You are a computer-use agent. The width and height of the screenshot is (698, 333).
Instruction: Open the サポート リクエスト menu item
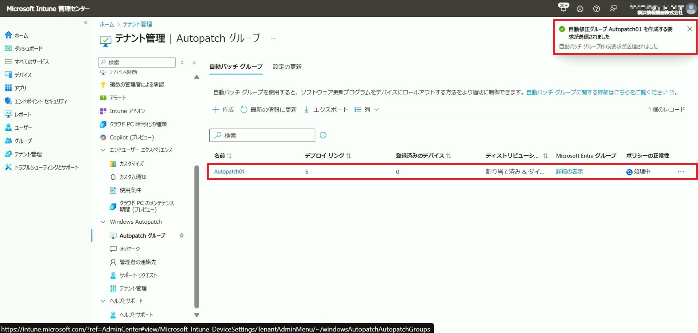point(138,275)
